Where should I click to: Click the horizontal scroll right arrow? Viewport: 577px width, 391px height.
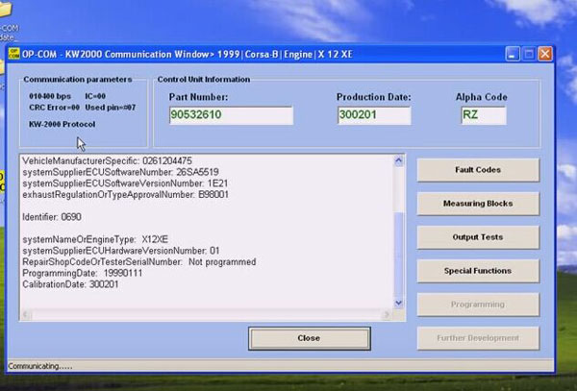coord(387,314)
